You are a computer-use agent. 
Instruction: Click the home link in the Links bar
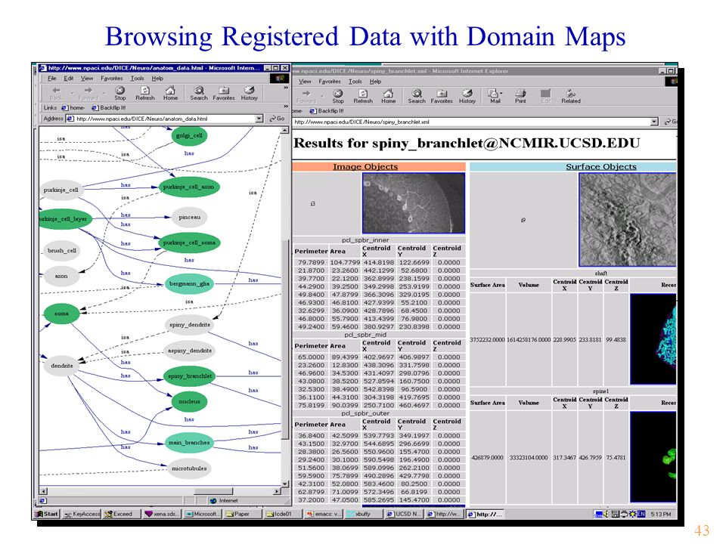coord(73,108)
